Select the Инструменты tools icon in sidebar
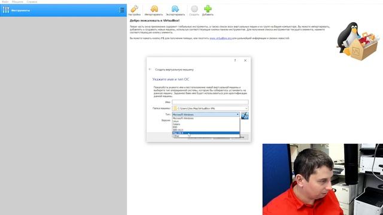This screenshot has height=215, width=383. (x=6, y=10)
